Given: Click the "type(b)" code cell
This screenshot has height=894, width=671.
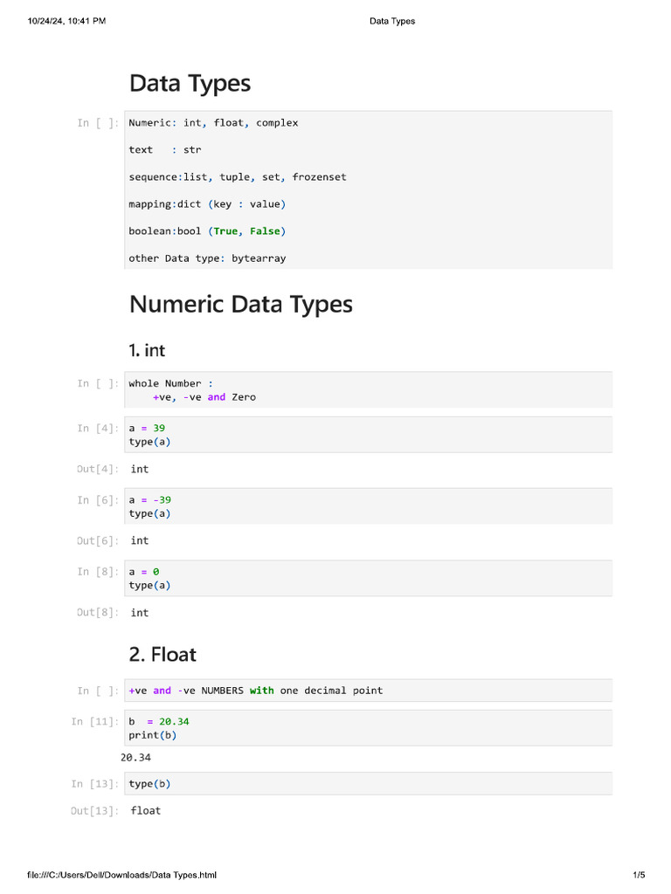Looking at the screenshot, I should pos(368,783).
